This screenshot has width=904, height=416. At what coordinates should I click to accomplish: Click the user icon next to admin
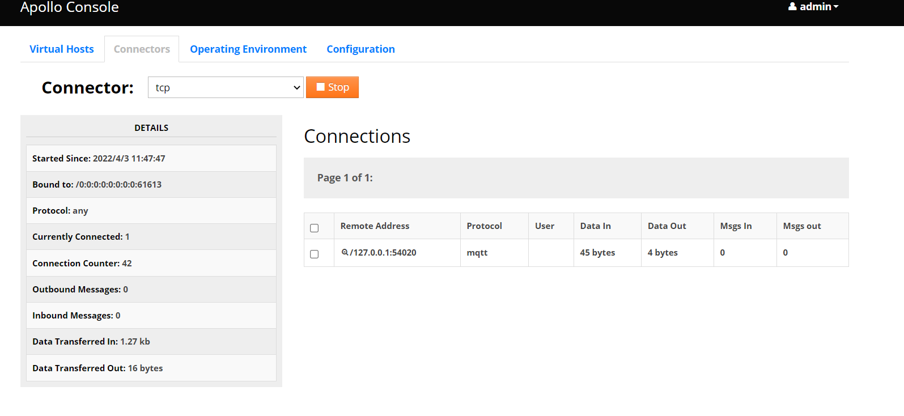792,7
